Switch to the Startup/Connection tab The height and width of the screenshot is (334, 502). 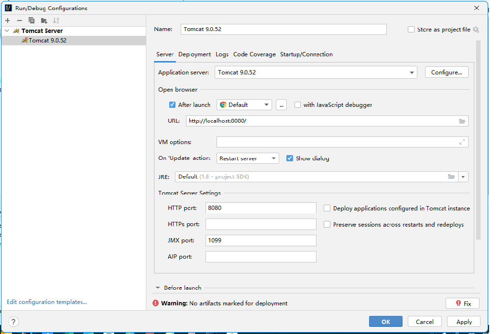[306, 54]
